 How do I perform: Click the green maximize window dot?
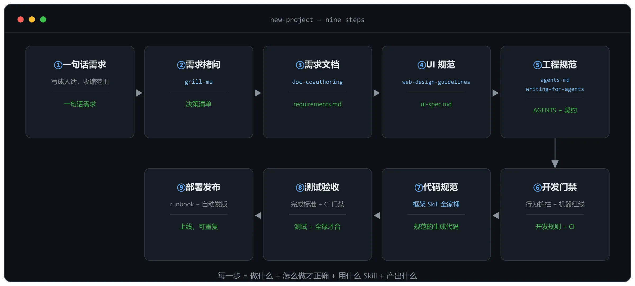[43, 20]
